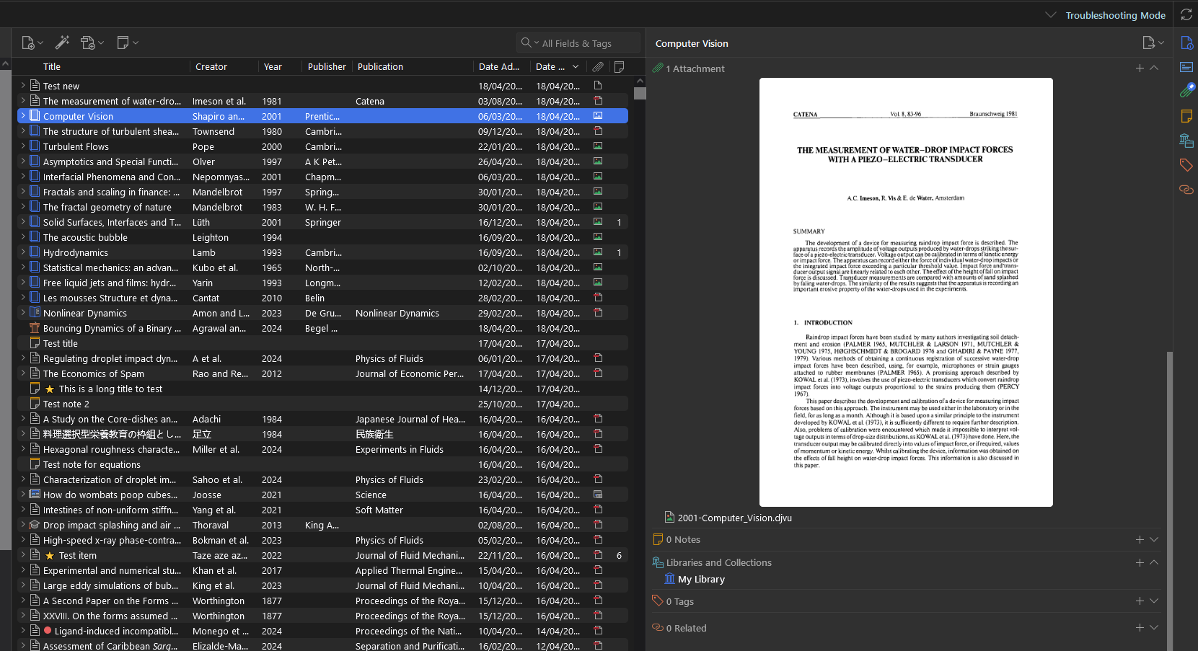Collapse the Libraries and Collections section
This screenshot has width=1198, height=651.
pos(1154,562)
